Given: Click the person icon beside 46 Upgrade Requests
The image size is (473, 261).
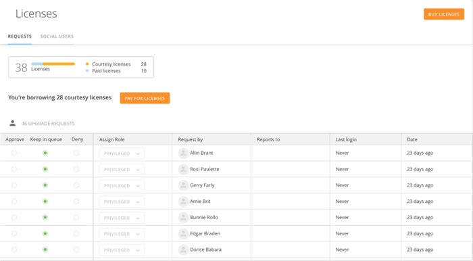Looking at the screenshot, I should click(12, 123).
